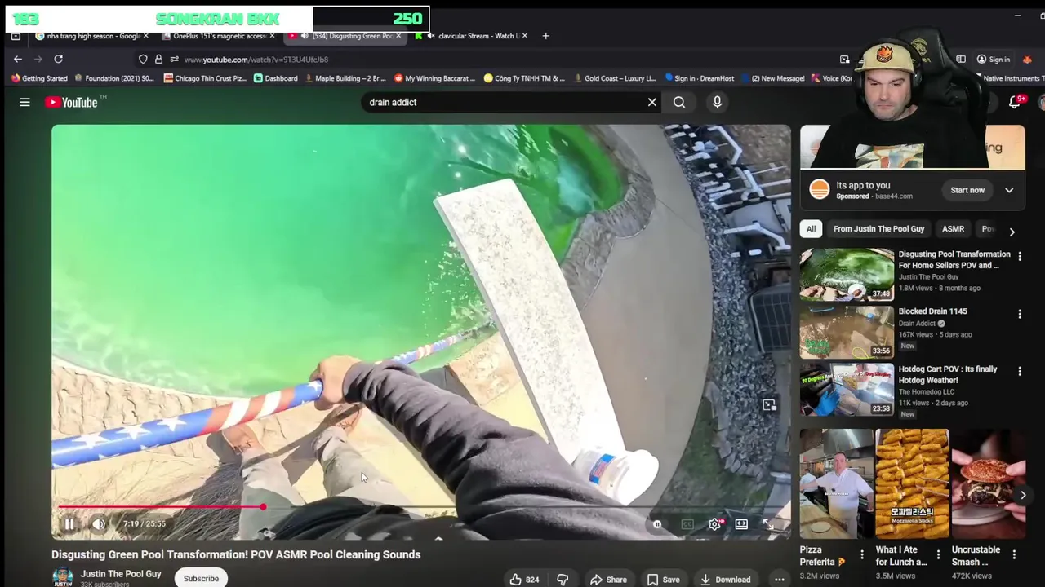Click the red video progress bar scrubber
1045x587 pixels.
coord(263,507)
